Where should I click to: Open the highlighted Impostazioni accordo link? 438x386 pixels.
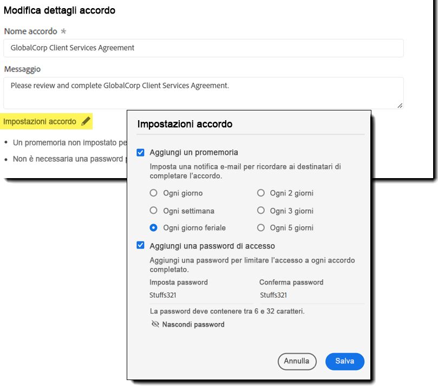(x=40, y=121)
